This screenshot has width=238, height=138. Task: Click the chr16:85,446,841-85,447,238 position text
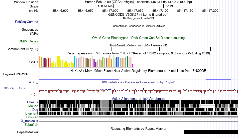(x=164, y=2)
